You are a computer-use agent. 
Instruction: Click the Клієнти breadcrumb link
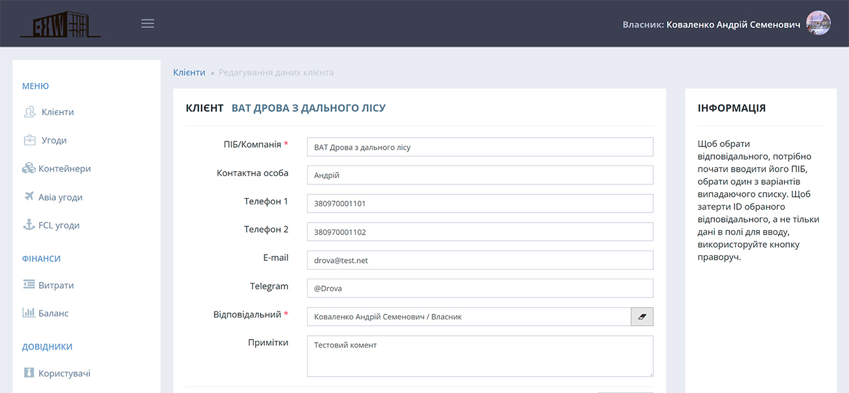pyautogui.click(x=189, y=72)
